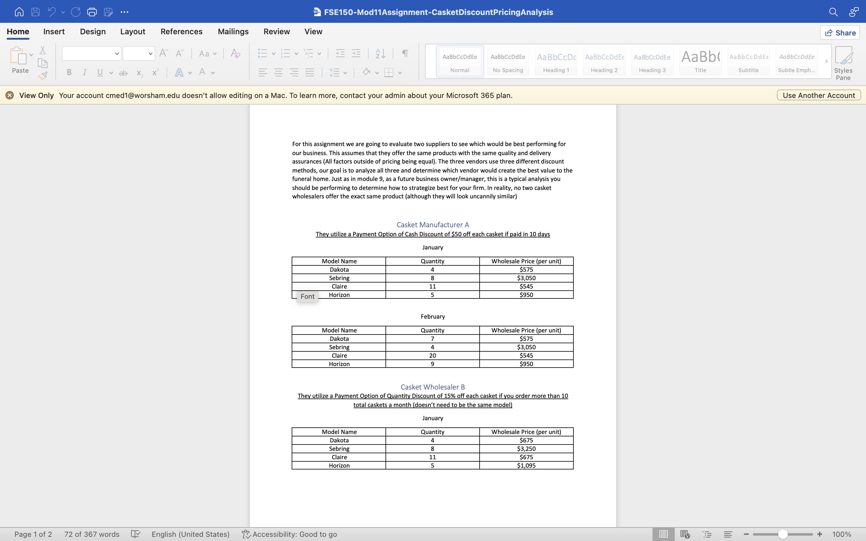The width and height of the screenshot is (866, 541).
Task: Enable the No Spacing style
Action: (508, 61)
